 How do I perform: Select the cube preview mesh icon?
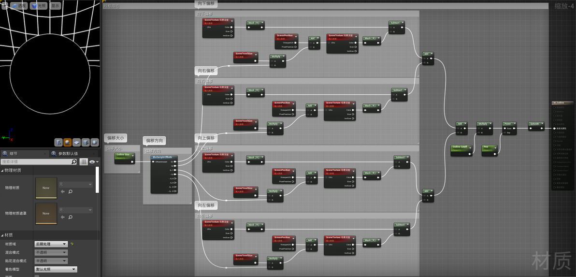tap(86, 142)
